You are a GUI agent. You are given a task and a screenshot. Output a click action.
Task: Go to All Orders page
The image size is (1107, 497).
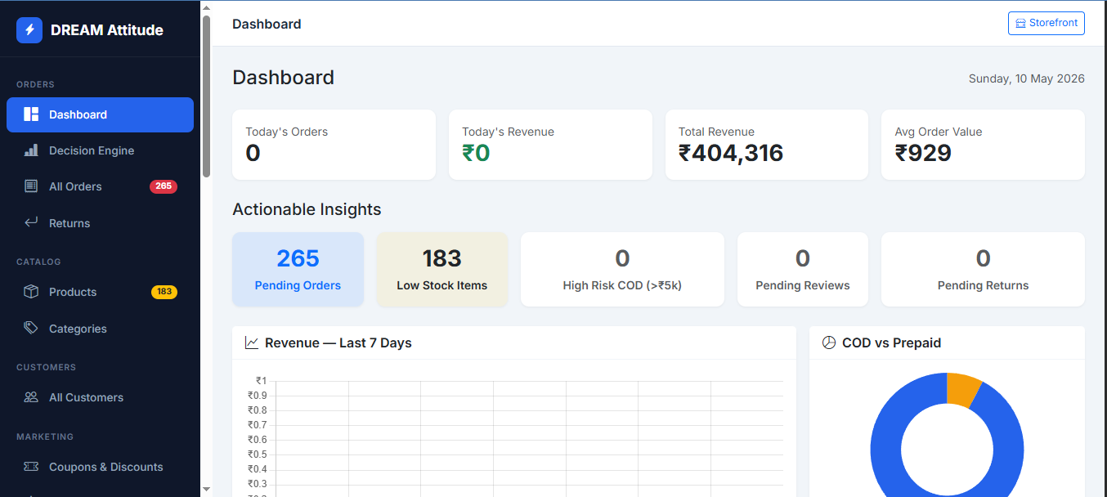click(x=100, y=186)
